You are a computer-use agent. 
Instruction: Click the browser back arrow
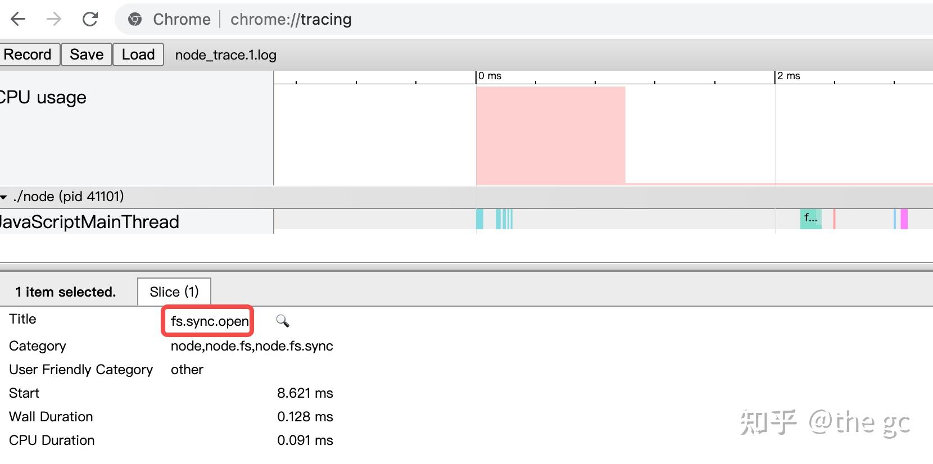18,19
